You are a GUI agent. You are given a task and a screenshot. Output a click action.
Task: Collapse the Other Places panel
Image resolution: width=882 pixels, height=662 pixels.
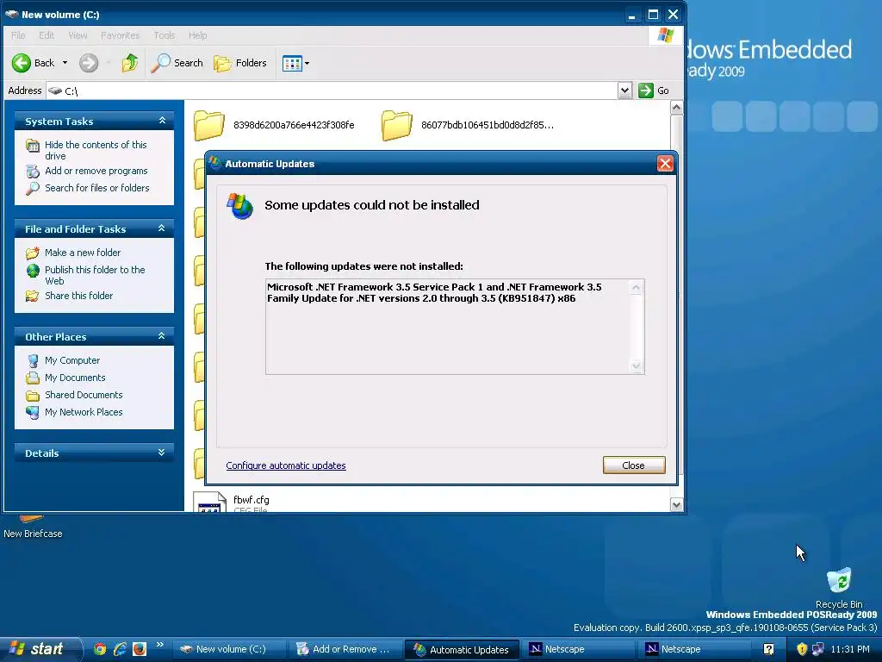[x=161, y=336]
